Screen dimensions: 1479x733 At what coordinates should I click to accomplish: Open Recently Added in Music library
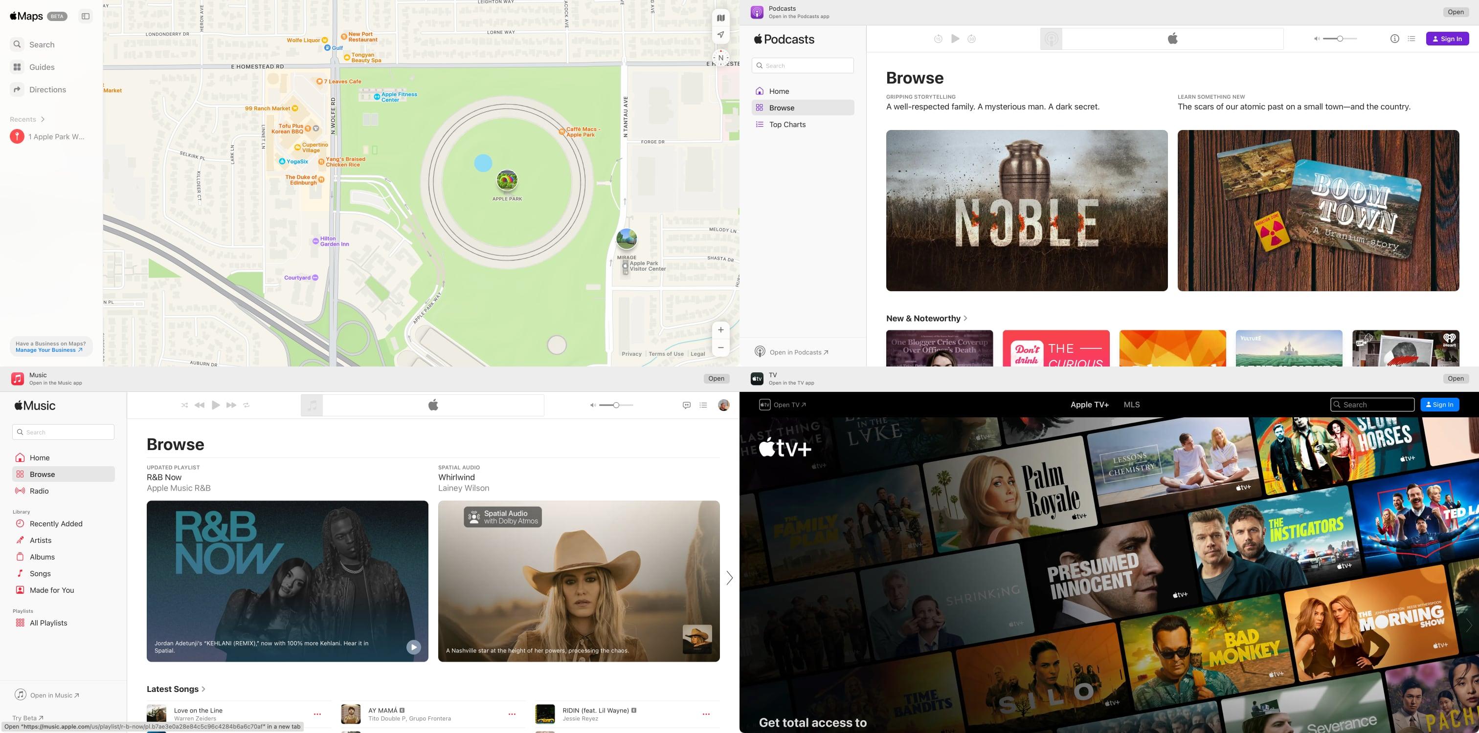click(x=63, y=524)
